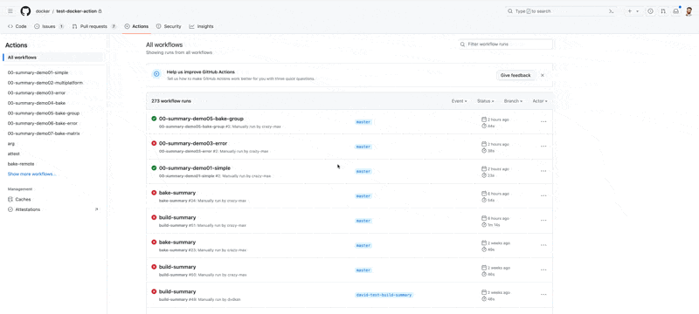The height and width of the screenshot is (314, 699).
Task: Dismiss the GitHub Actions feedback banner
Action: pyautogui.click(x=543, y=75)
